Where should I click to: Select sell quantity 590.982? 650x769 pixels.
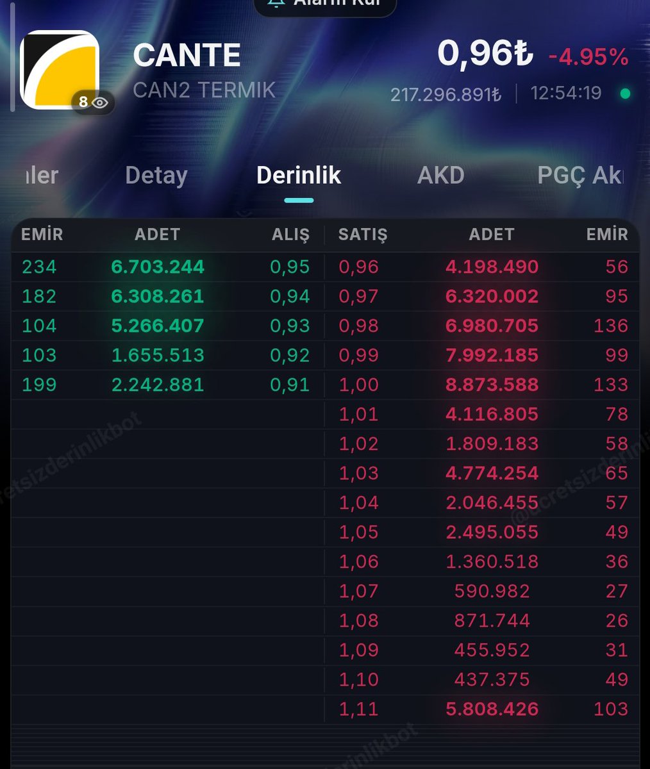492,591
